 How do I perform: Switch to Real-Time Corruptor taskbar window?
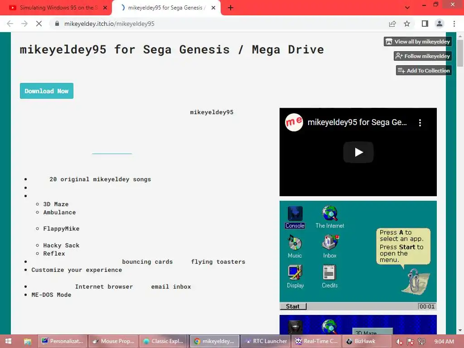(x=316, y=341)
